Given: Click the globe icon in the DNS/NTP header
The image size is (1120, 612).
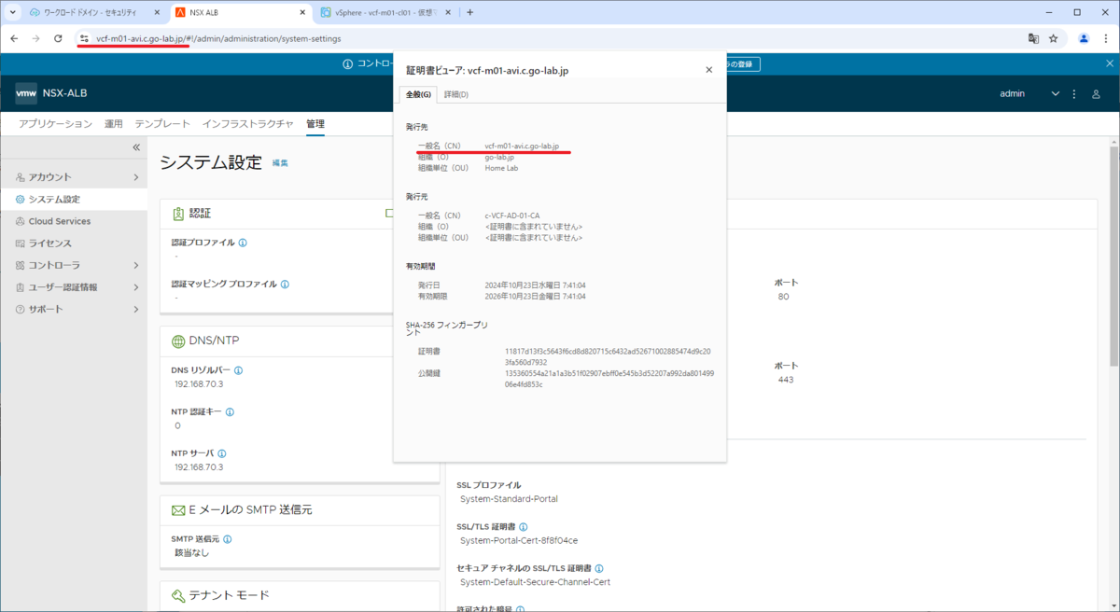Looking at the screenshot, I should 178,341.
